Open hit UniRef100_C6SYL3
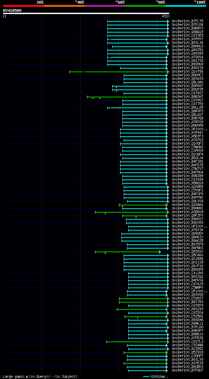This screenshot has width=209, height=379. coord(187,342)
